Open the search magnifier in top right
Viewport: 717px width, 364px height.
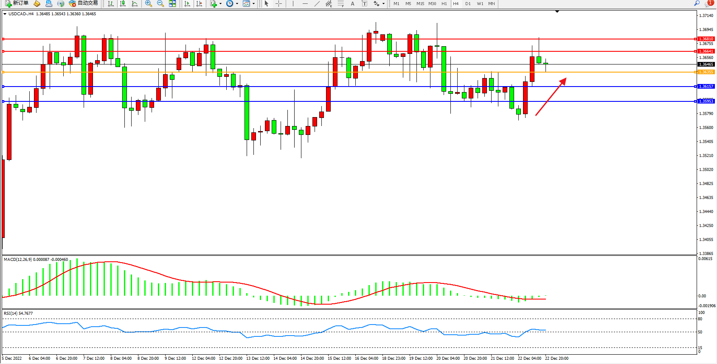pos(697,3)
